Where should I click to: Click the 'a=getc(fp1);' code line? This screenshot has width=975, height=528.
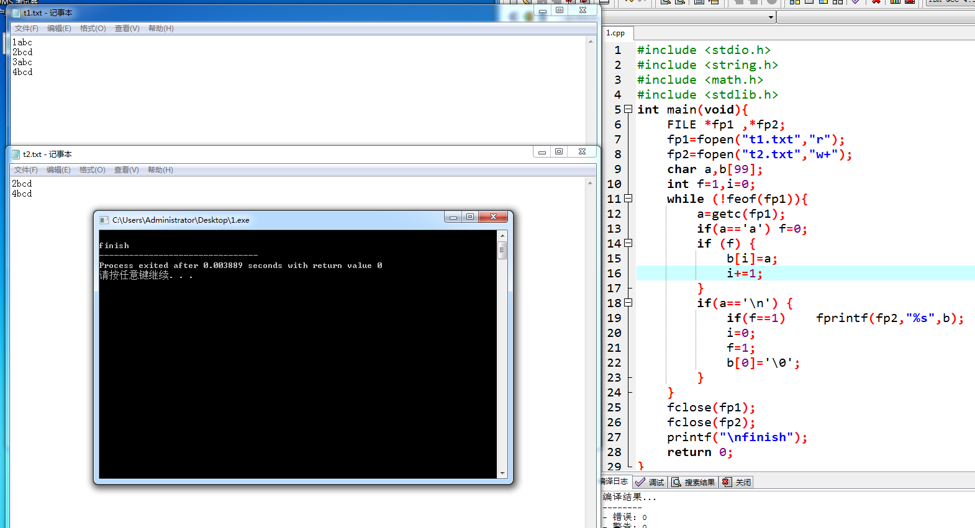741,213
